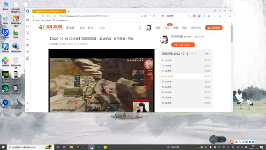Reload the page with the refresh icon
The image size is (266, 150).
(x=44, y=16)
